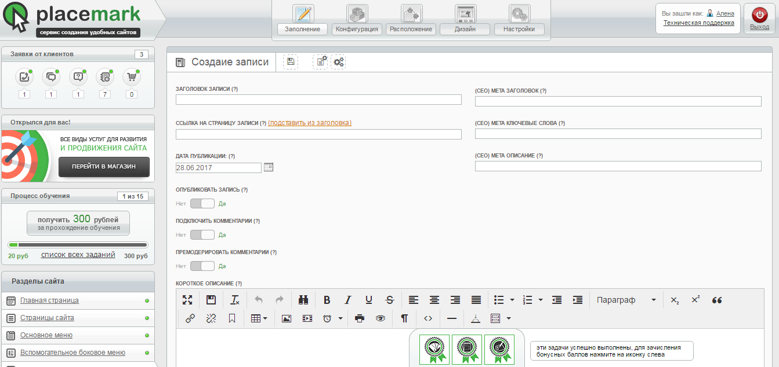Click the blockquote icon in the editor
This screenshot has width=779, height=367.
[717, 300]
